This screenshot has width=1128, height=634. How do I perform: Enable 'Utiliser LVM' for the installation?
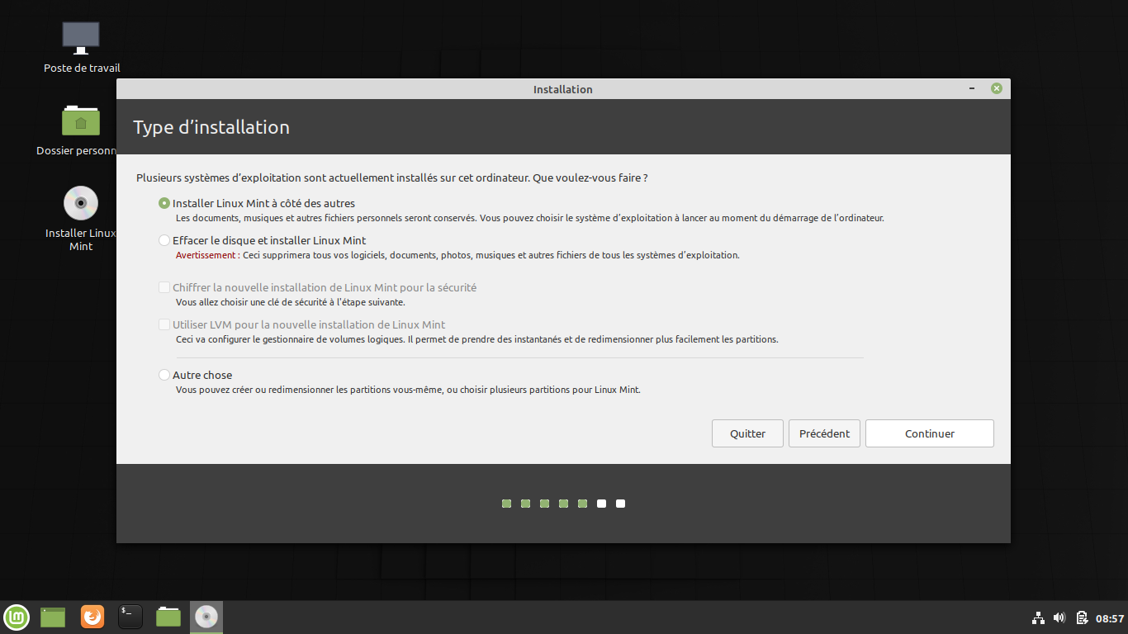(x=164, y=324)
